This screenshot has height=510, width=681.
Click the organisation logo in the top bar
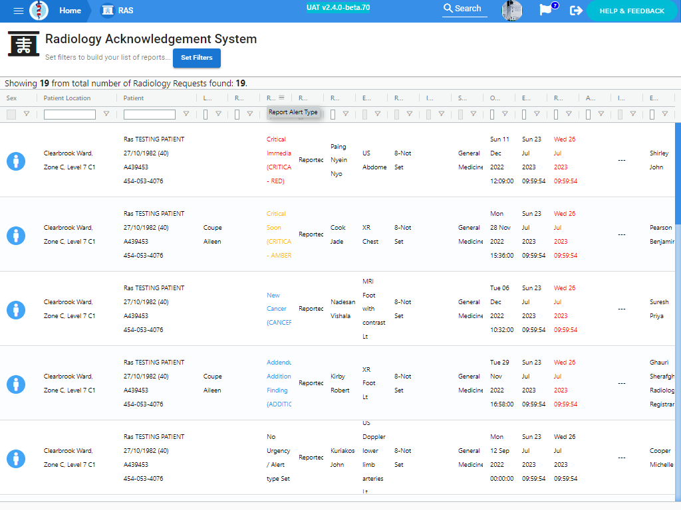click(39, 11)
